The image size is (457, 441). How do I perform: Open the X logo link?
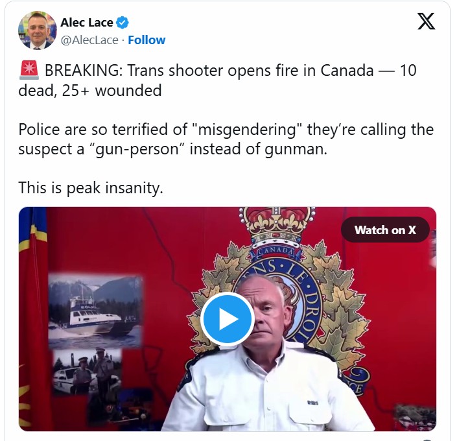(426, 21)
